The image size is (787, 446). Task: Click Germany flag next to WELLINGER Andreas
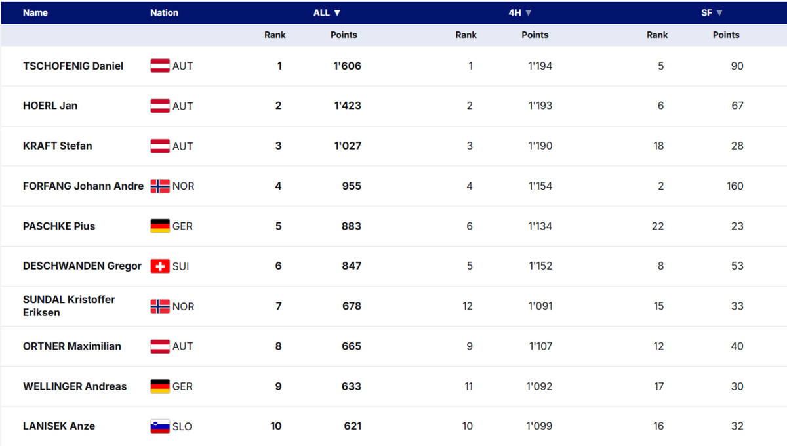pos(160,386)
